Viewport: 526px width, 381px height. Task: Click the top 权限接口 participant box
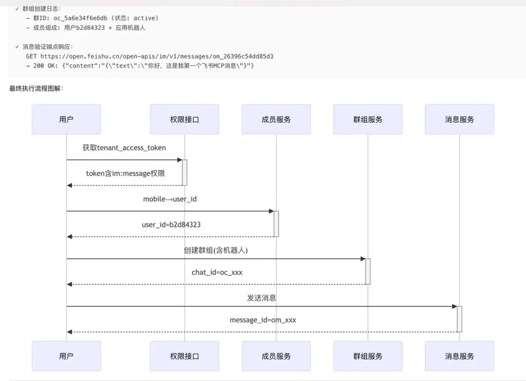click(x=185, y=119)
